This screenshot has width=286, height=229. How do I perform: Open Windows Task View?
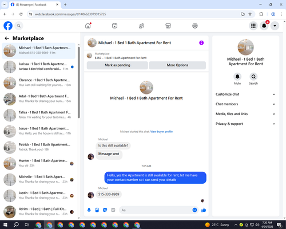(27, 225)
